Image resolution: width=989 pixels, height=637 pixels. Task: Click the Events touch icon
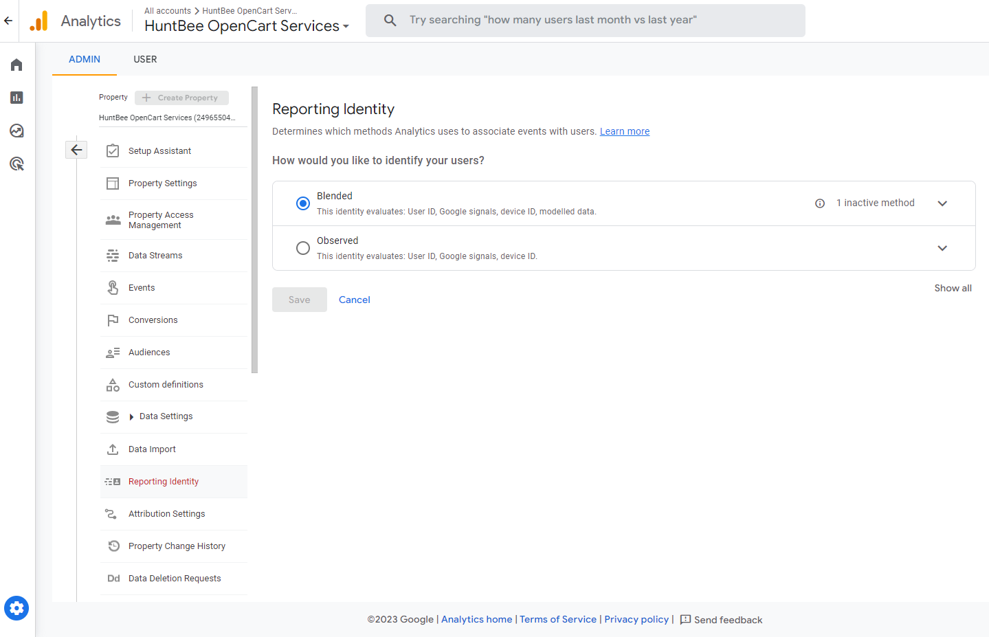click(x=113, y=288)
